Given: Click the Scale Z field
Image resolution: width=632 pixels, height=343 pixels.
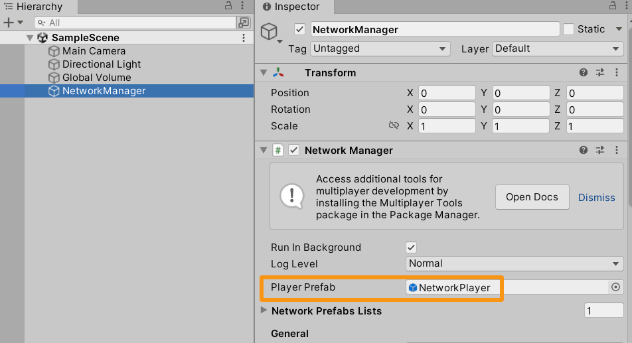Looking at the screenshot, I should coord(595,126).
